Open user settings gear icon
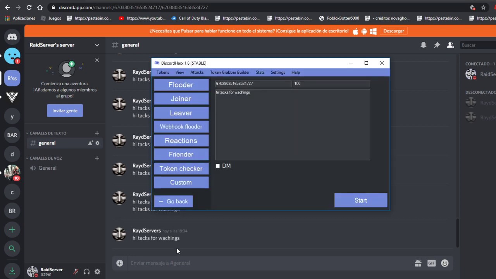The width and height of the screenshot is (496, 279). pos(97,272)
